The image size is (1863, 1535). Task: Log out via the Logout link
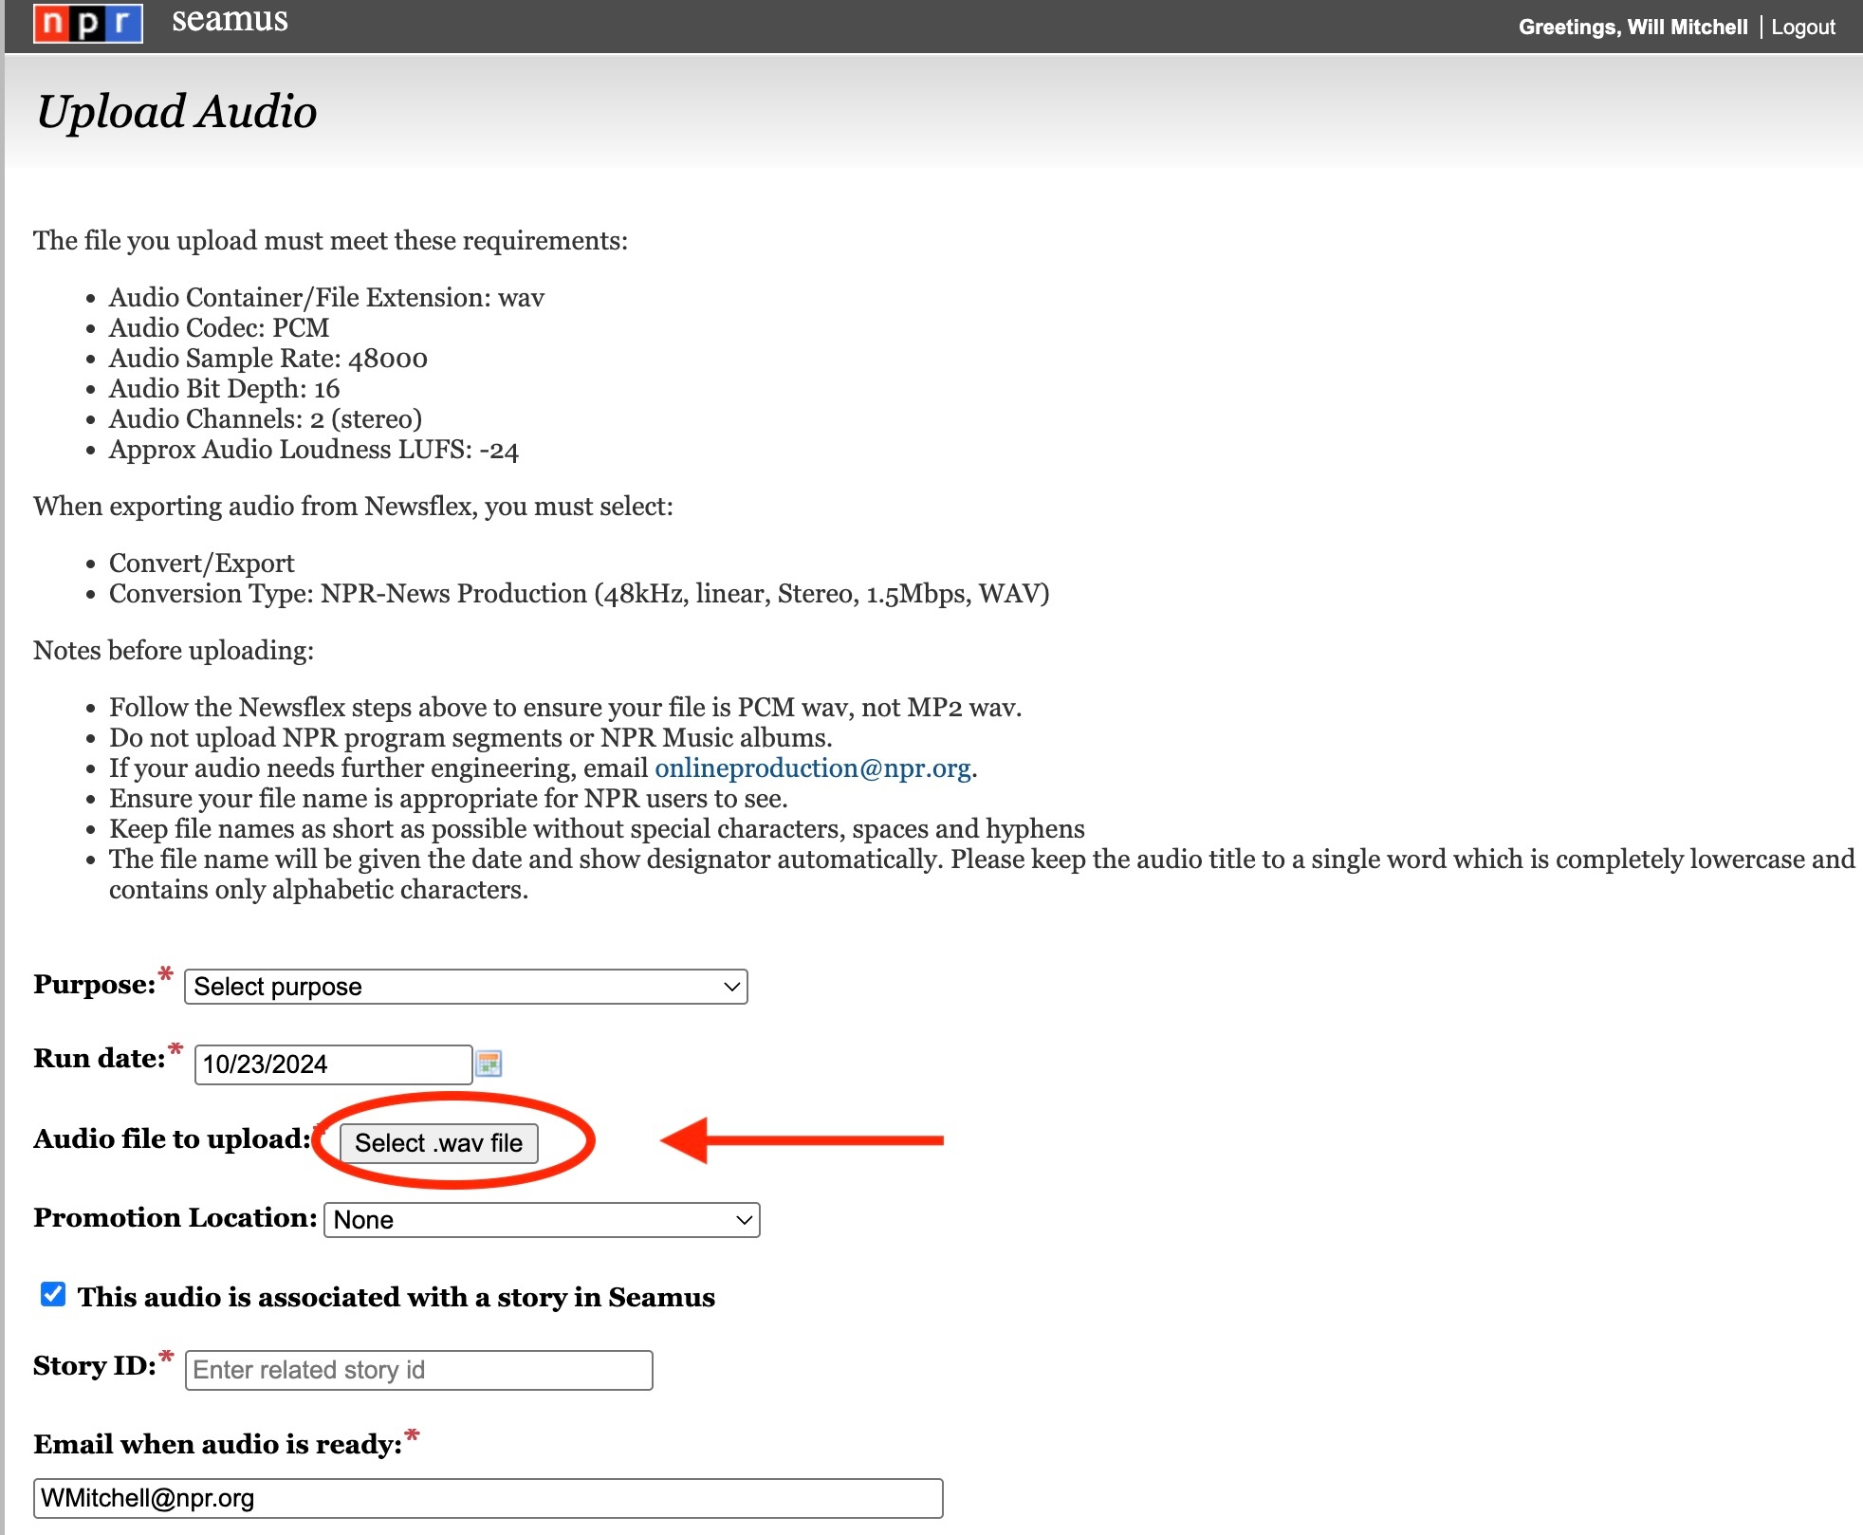(x=1803, y=27)
